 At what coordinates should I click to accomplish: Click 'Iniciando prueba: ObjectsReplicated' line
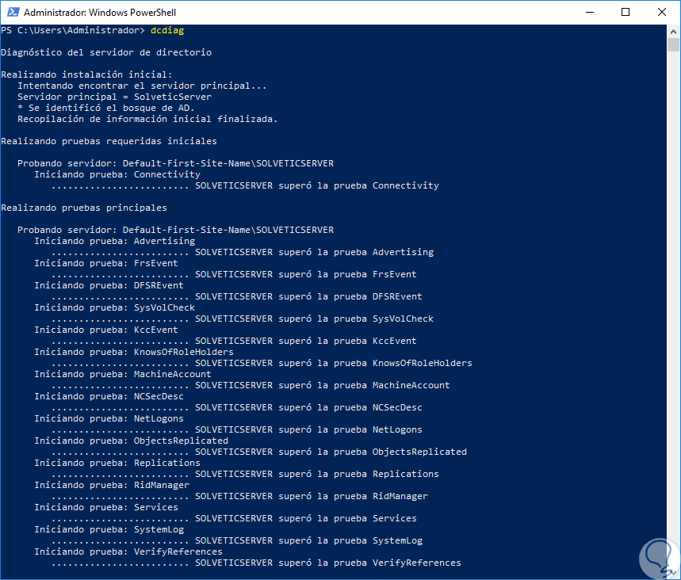131,441
